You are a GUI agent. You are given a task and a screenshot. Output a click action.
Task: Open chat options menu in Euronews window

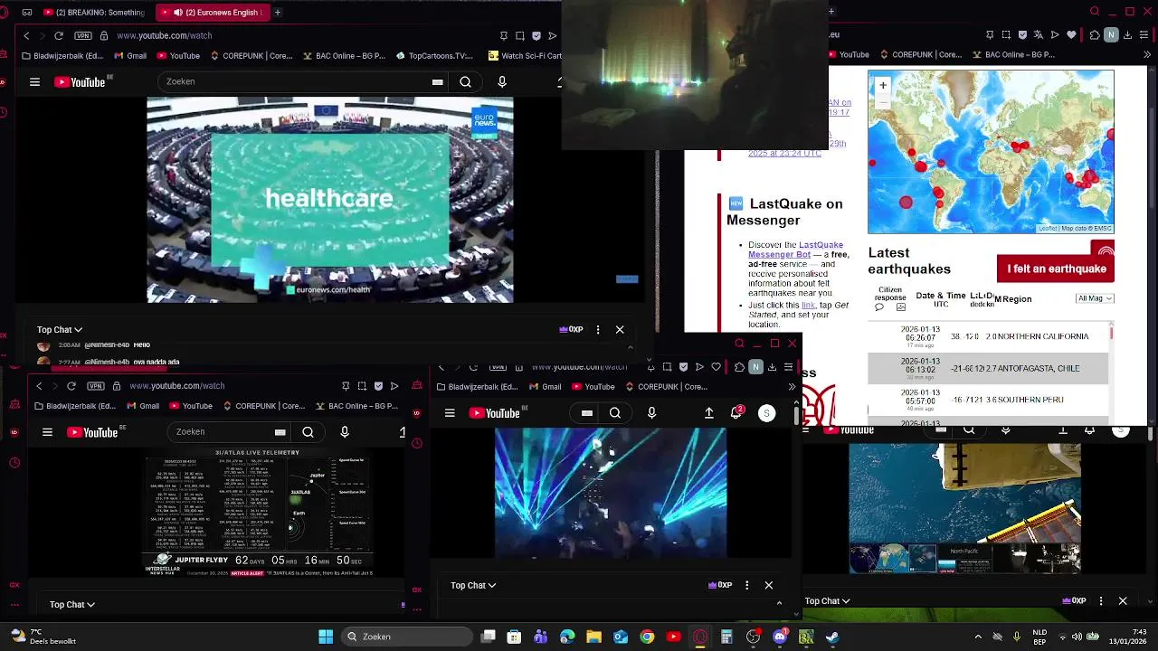coord(598,330)
